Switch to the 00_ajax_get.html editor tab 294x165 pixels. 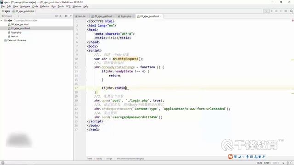point(102,16)
